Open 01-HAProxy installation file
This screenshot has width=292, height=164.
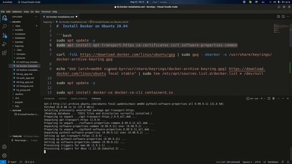click(28, 62)
